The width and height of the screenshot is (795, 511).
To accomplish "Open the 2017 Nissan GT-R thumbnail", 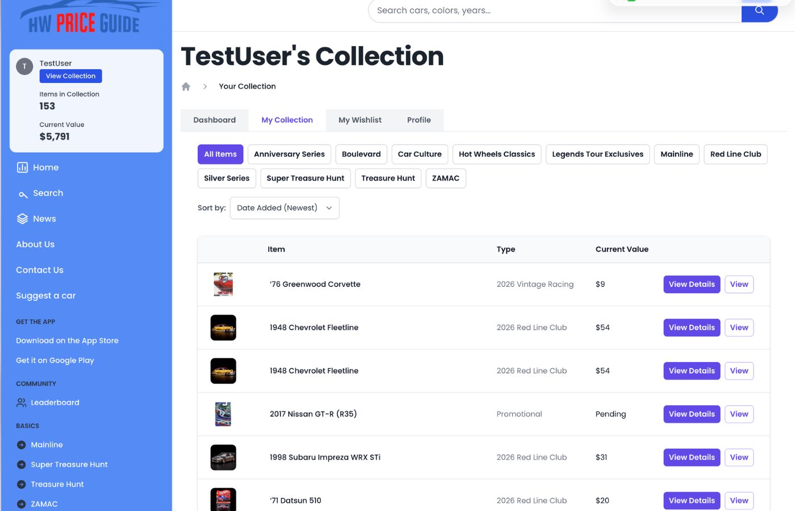I will coord(223,414).
